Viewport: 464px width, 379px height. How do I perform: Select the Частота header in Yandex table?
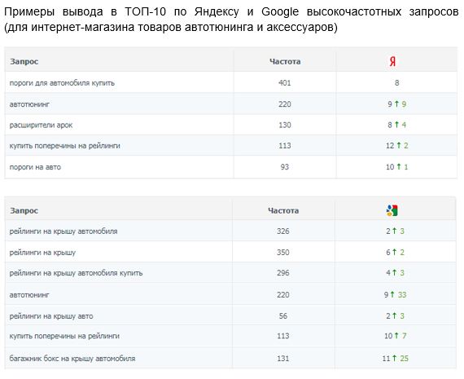[x=285, y=62]
